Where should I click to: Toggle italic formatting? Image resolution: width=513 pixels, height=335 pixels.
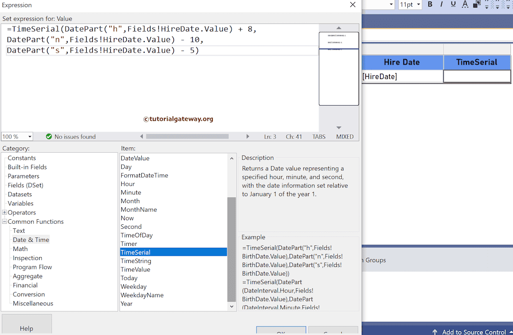pyautogui.click(x=441, y=5)
